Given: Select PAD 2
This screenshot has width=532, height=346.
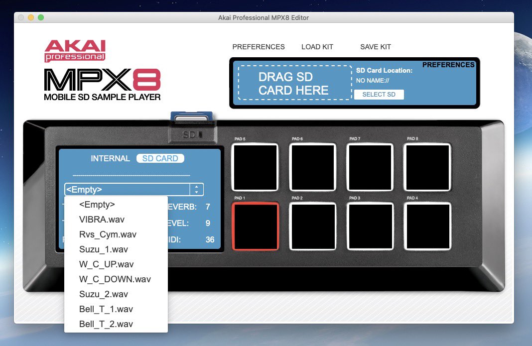Looking at the screenshot, I should [x=312, y=226].
